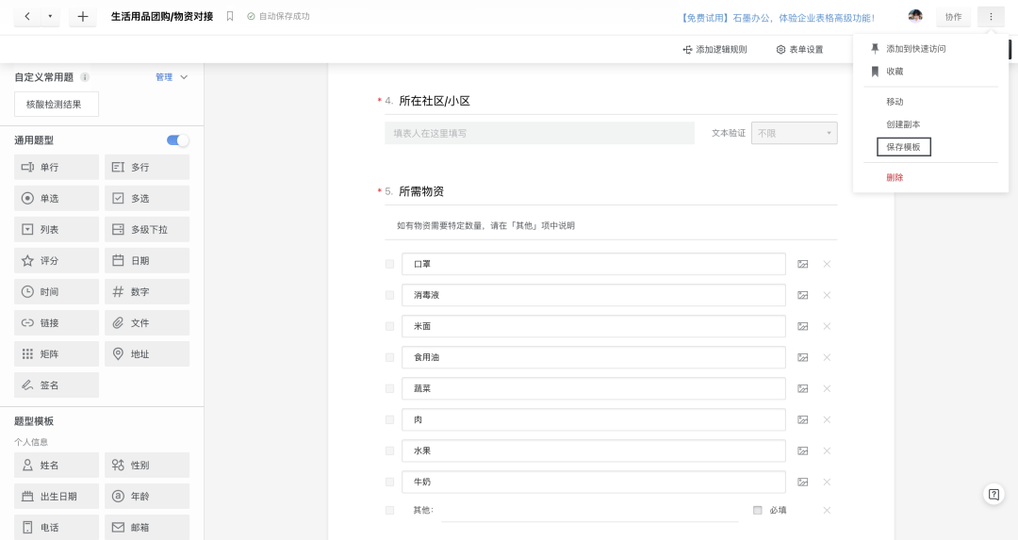The image size is (1018, 540).
Task: Add a 多选 question type
Action: point(147,198)
